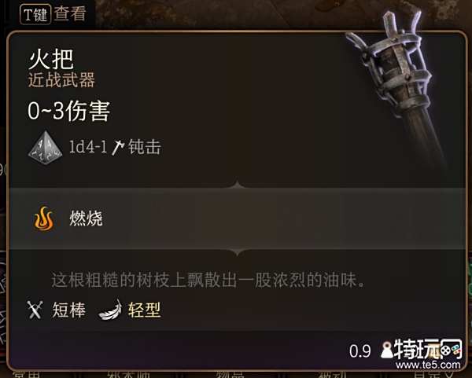This screenshot has height=378, width=472.
Task: Click the orange burning flame icon
Action: tap(44, 218)
